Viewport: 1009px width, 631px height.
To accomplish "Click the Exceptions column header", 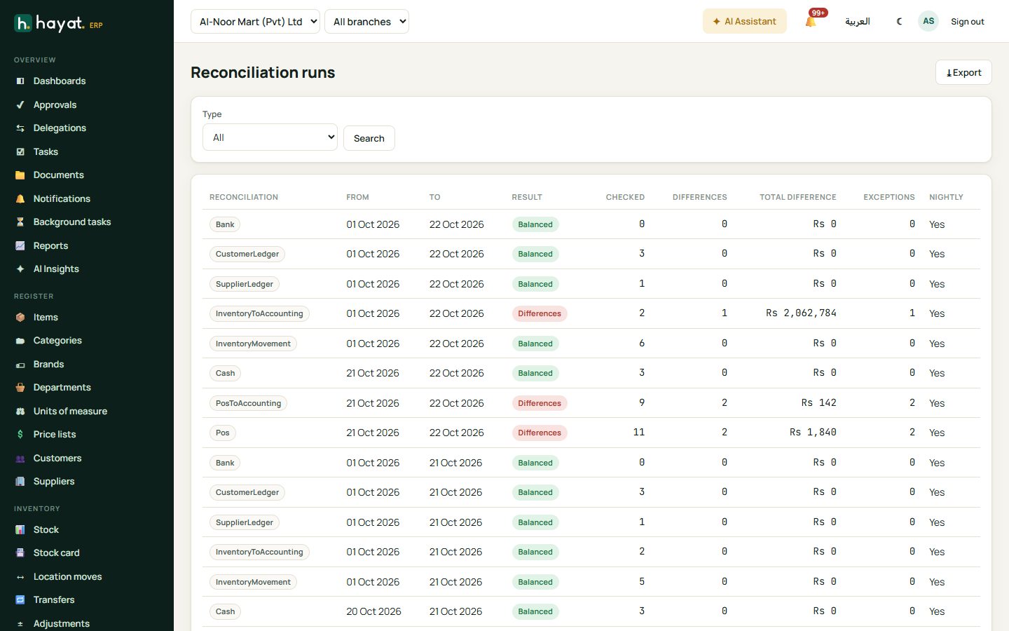I will pyautogui.click(x=889, y=197).
